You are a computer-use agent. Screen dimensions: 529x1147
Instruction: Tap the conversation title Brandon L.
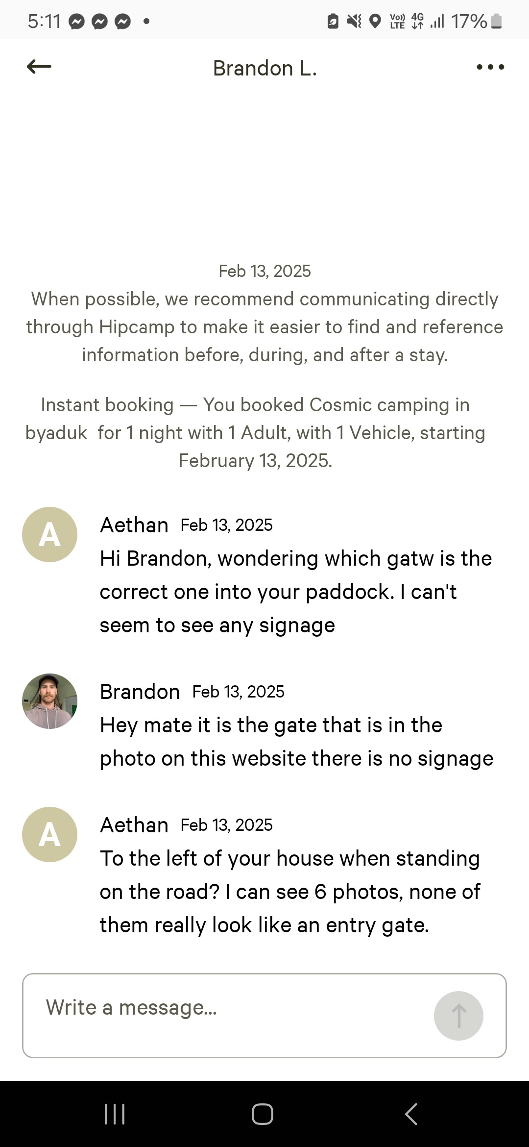[264, 68]
